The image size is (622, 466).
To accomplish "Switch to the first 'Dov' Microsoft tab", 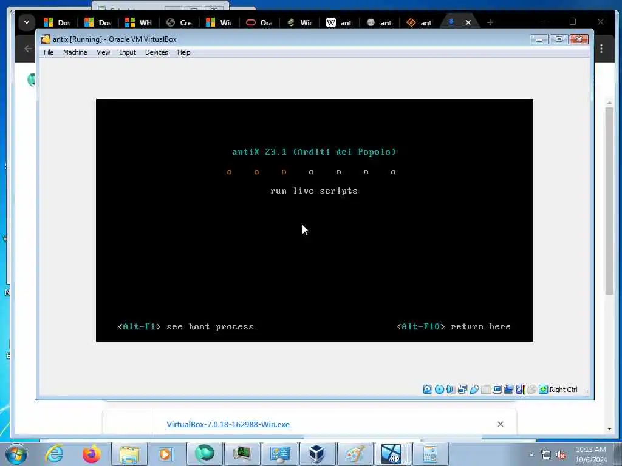I will point(58,22).
